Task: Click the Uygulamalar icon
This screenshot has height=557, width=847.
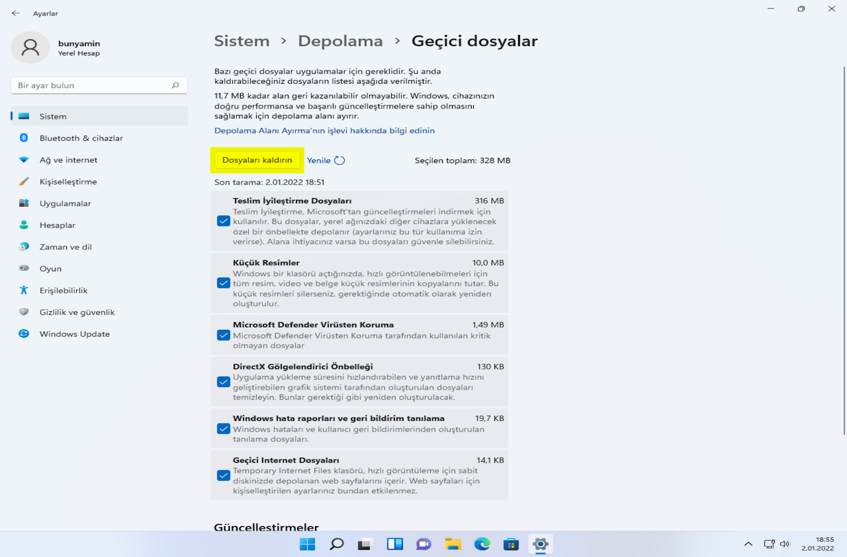Action: [x=24, y=203]
